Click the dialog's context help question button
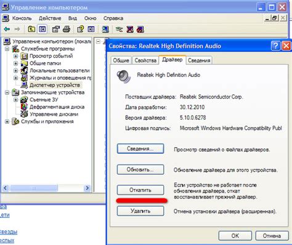 (x=275, y=46)
